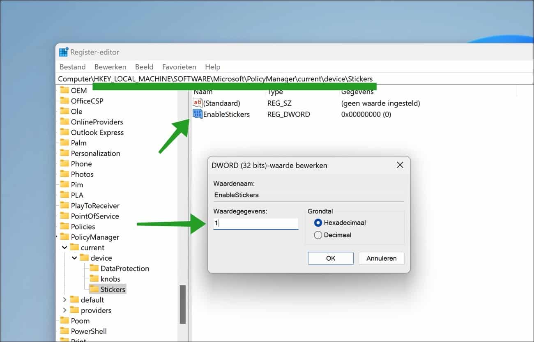
Task: Open the Favorieten menu
Action: point(179,67)
